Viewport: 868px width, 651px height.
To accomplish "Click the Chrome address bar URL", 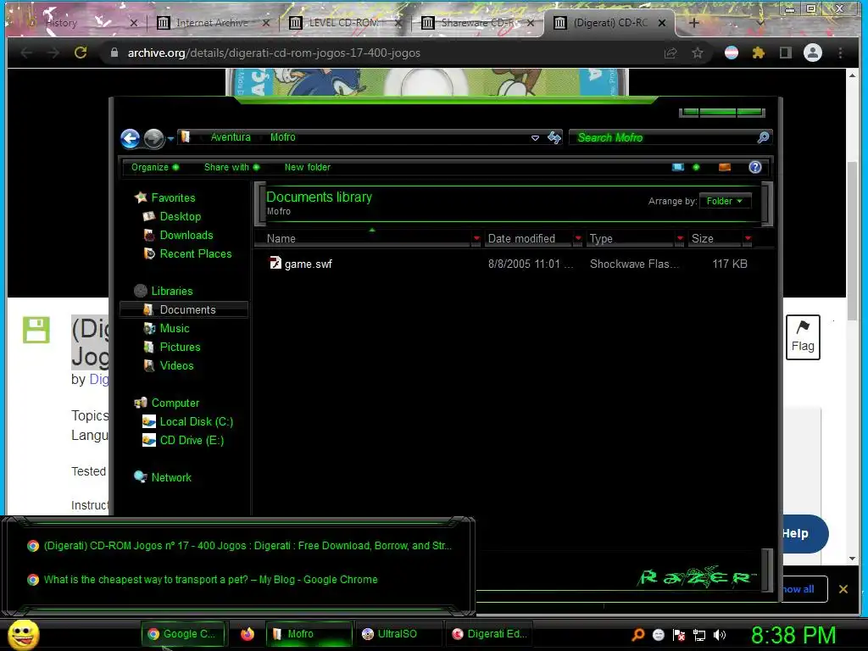I will pos(274,53).
